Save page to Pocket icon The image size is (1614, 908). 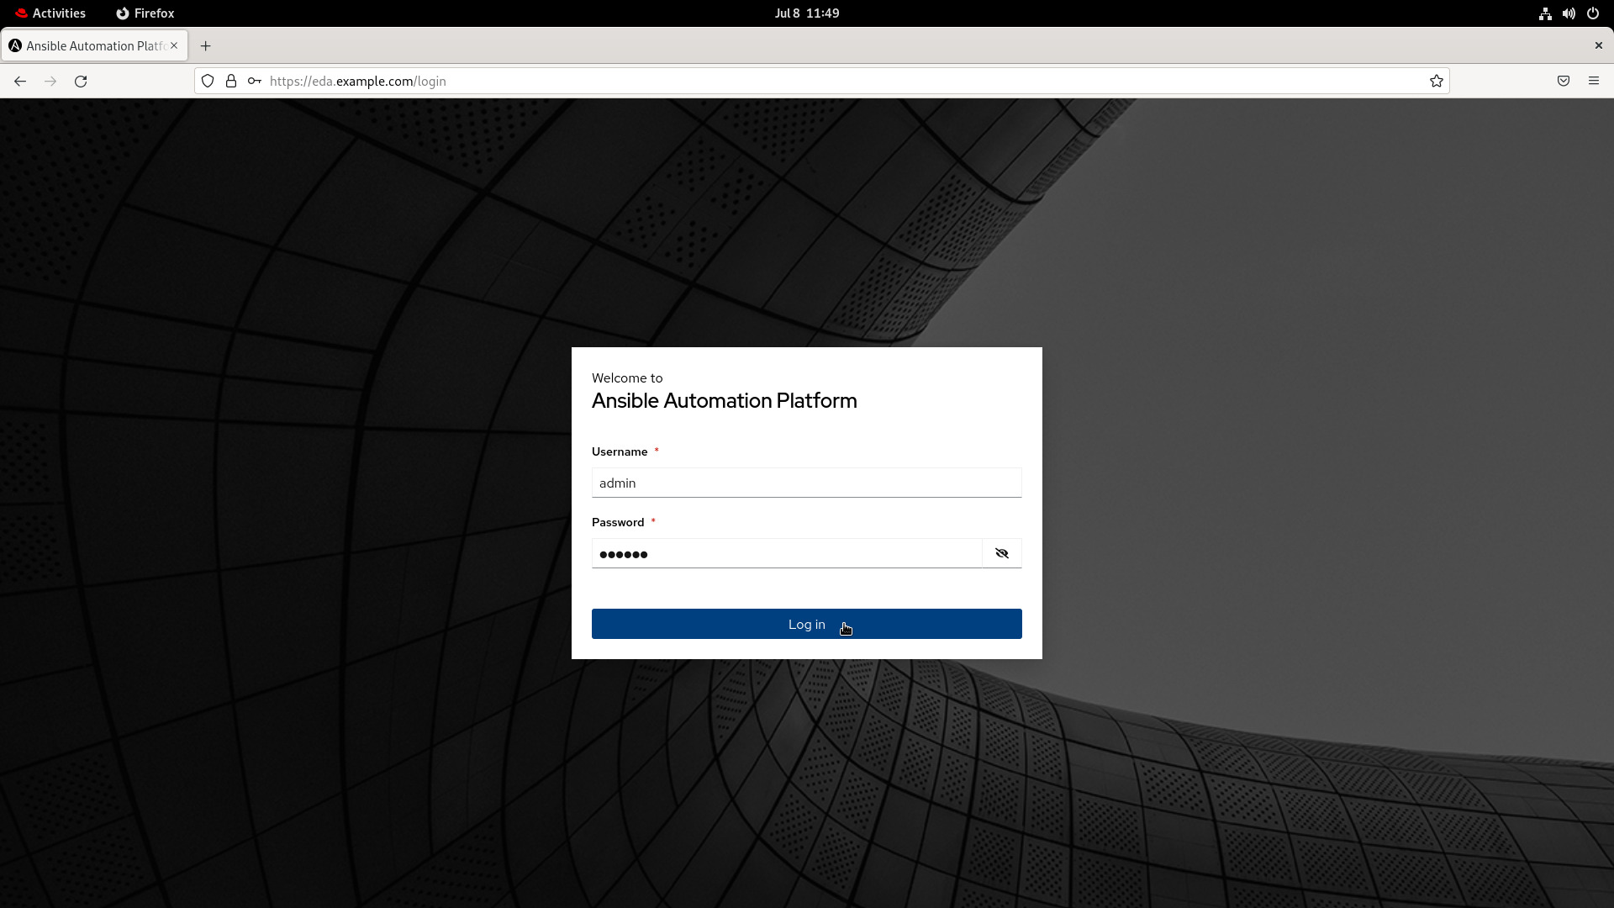(1563, 82)
